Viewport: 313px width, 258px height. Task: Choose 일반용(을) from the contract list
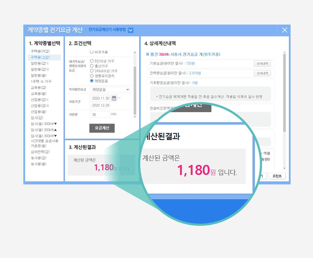[x=39, y=75]
